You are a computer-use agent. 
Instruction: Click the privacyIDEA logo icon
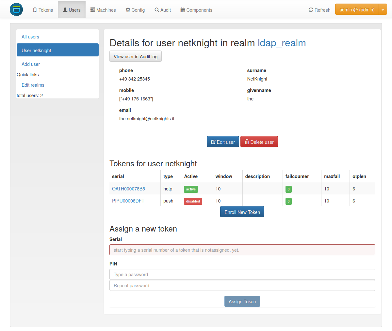pyautogui.click(x=16, y=9)
